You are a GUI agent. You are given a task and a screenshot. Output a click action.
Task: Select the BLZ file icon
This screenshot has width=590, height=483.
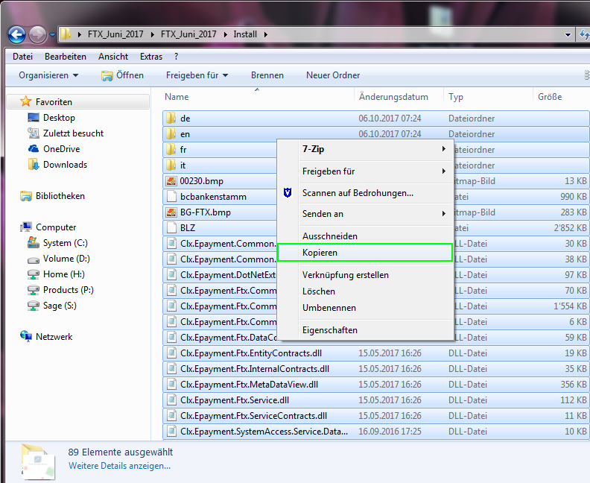point(171,228)
